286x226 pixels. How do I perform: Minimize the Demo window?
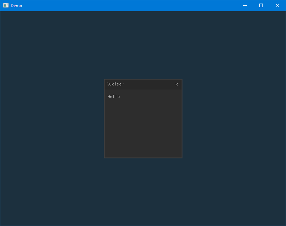[x=245, y=5]
